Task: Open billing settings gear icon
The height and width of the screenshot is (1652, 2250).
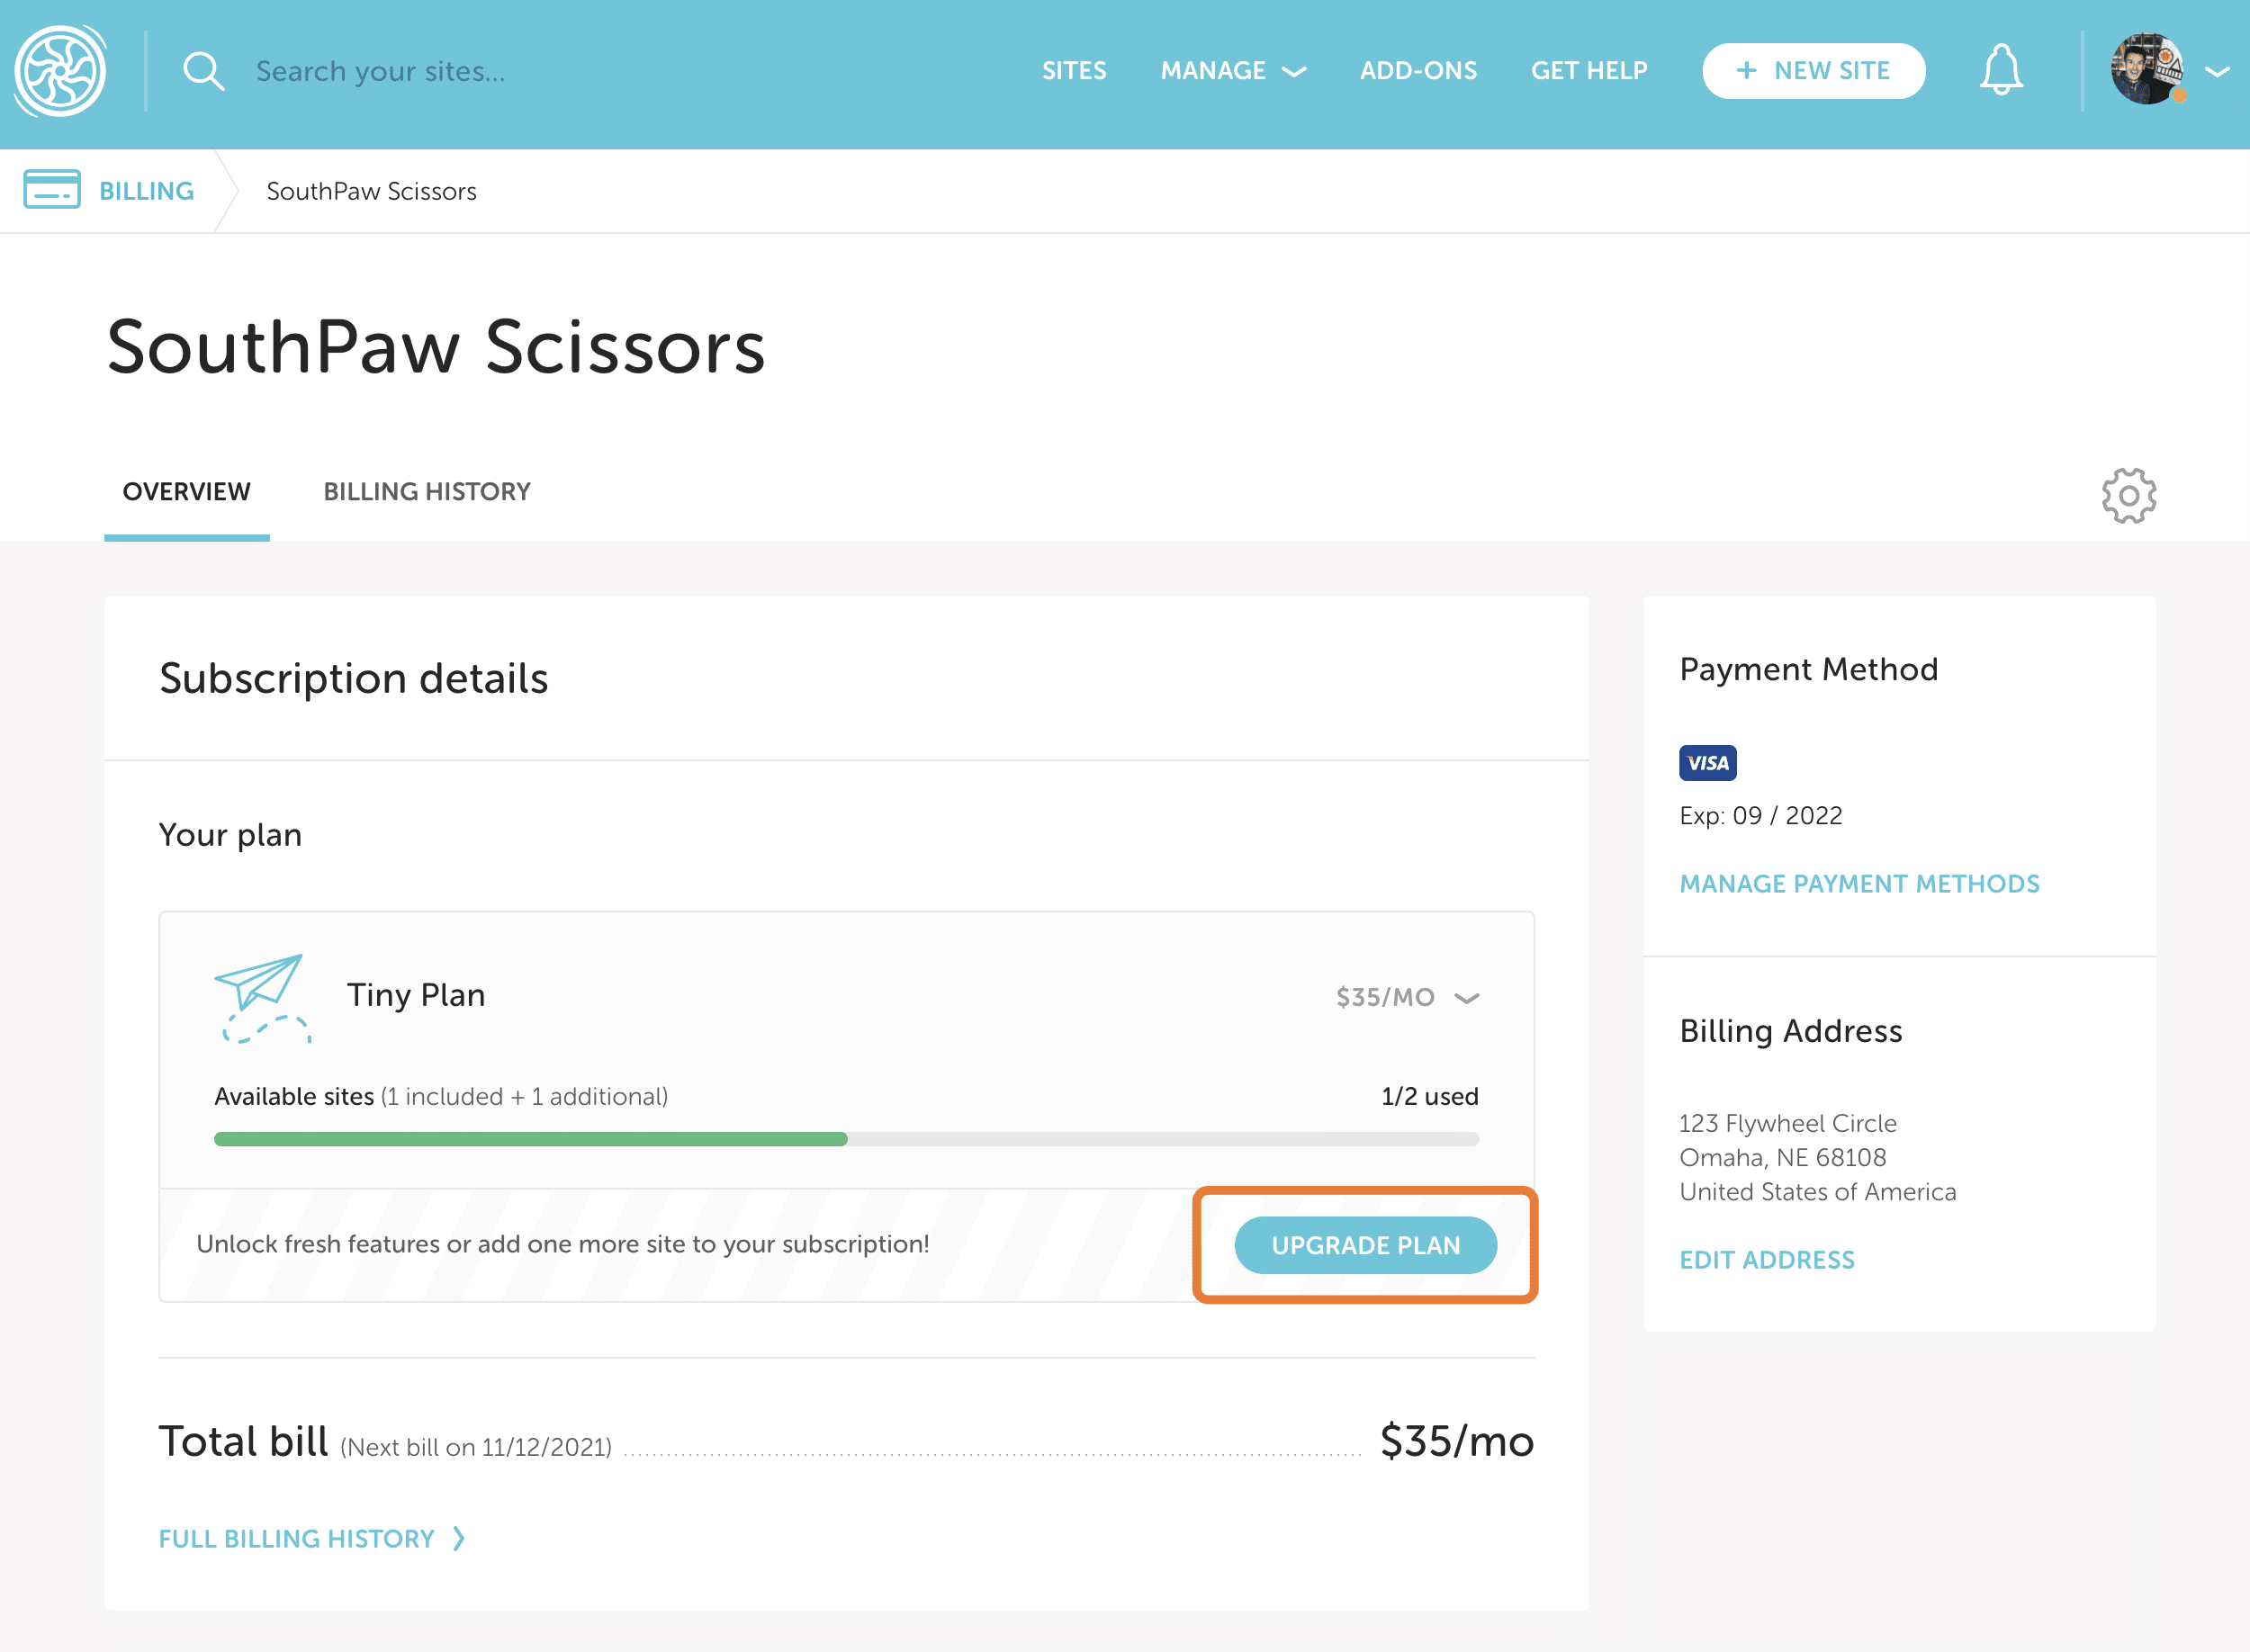Action: [x=2128, y=495]
